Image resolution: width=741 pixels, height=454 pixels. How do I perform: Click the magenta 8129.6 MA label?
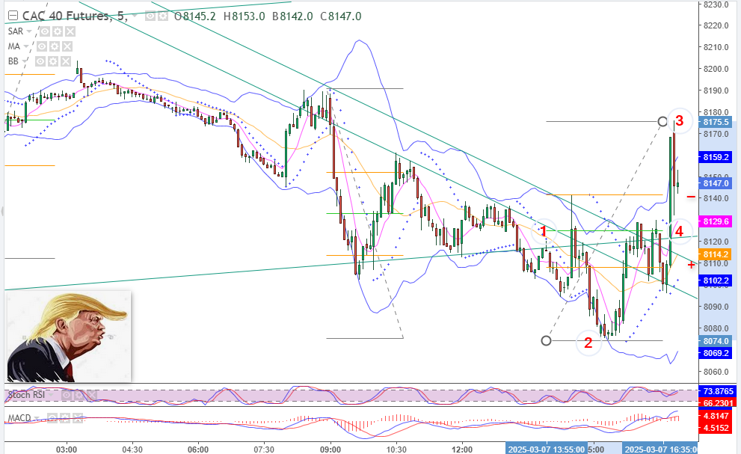tap(716, 221)
